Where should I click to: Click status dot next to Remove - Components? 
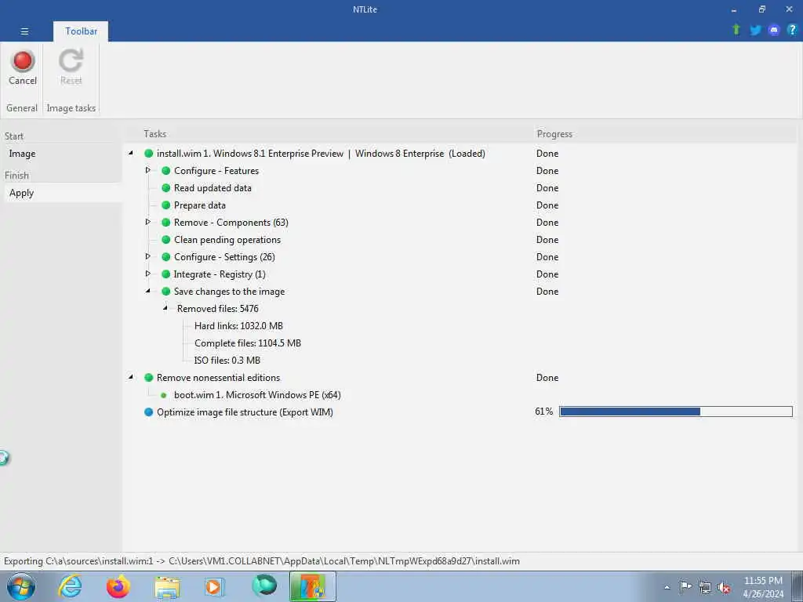pyautogui.click(x=166, y=222)
